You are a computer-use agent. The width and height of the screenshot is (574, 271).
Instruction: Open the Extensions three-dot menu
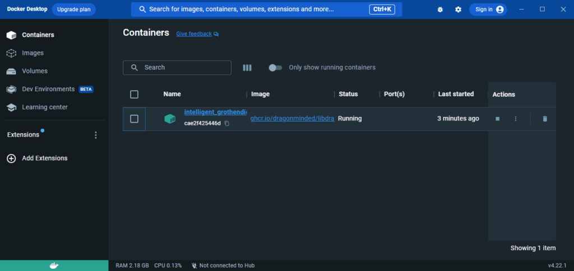96,135
